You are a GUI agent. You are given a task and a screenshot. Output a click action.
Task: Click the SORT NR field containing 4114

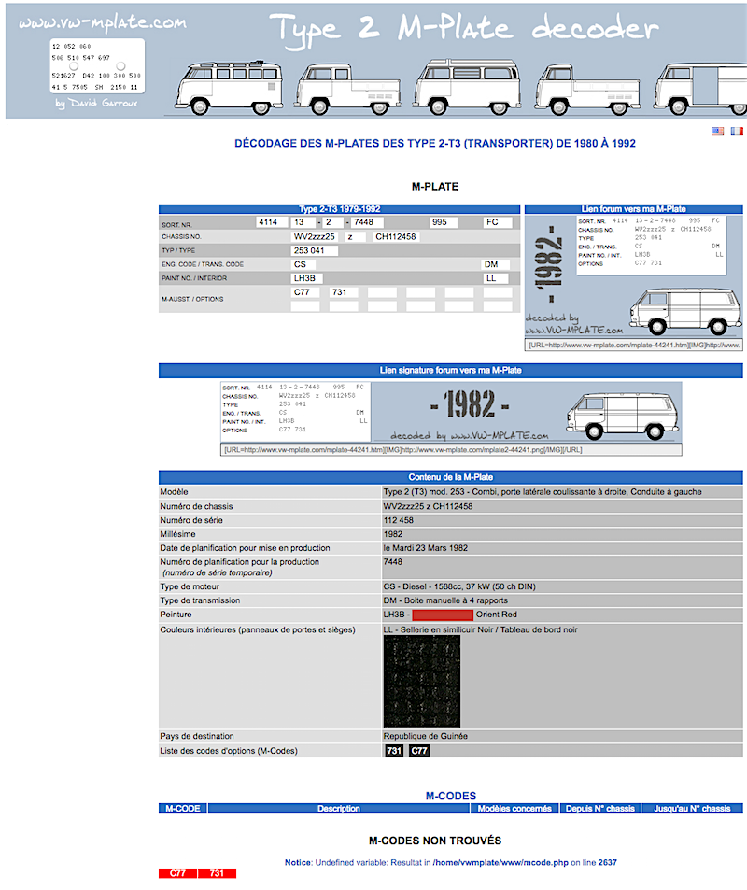coord(272,222)
